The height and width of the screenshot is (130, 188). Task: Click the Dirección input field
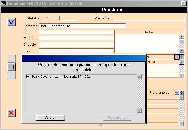pos(76,45)
